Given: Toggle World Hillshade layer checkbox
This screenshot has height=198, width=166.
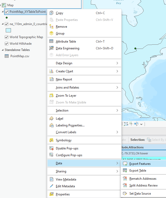Looking at the screenshot, I should [7, 44].
